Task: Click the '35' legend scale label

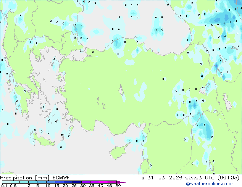Action: click(92, 185)
